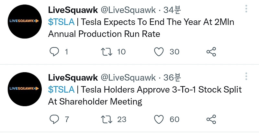Screen dimensions: 259x135
Task: Open more options on the 34분 tweet
Action: click(x=246, y=9)
